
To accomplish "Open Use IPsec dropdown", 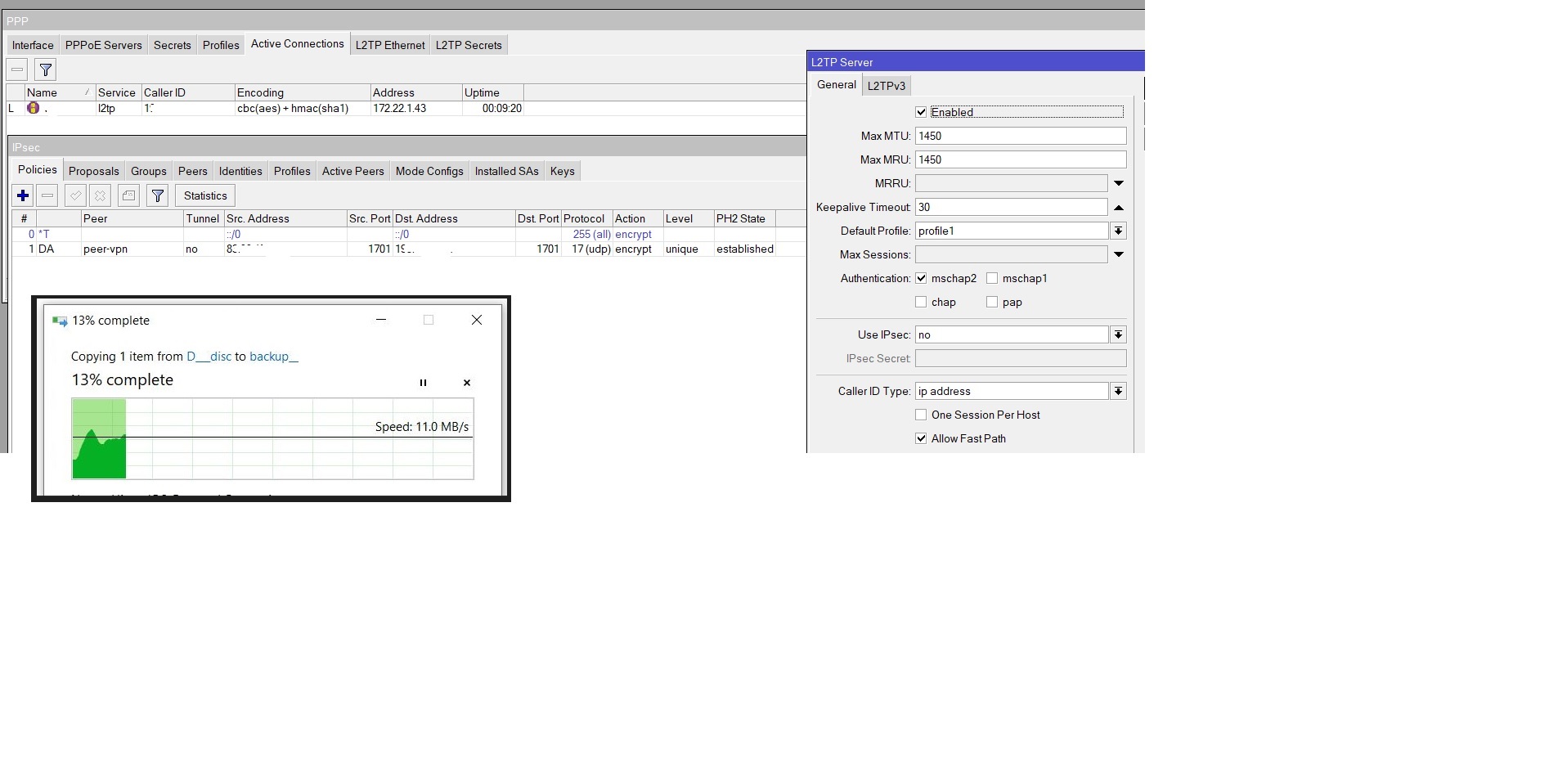I will click(x=1118, y=334).
